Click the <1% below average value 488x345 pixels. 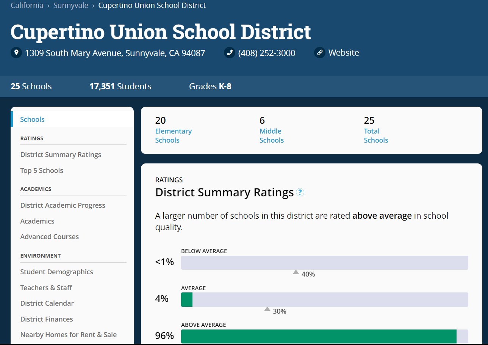coord(164,262)
